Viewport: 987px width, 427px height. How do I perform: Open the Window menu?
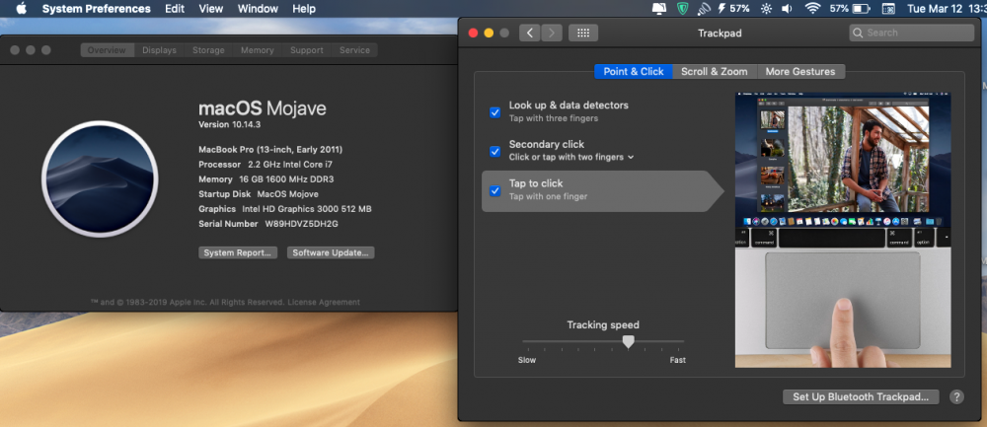[258, 9]
